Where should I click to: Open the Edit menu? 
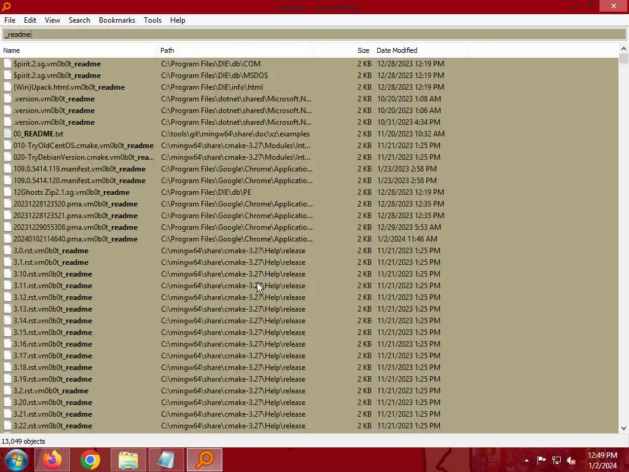click(x=29, y=20)
